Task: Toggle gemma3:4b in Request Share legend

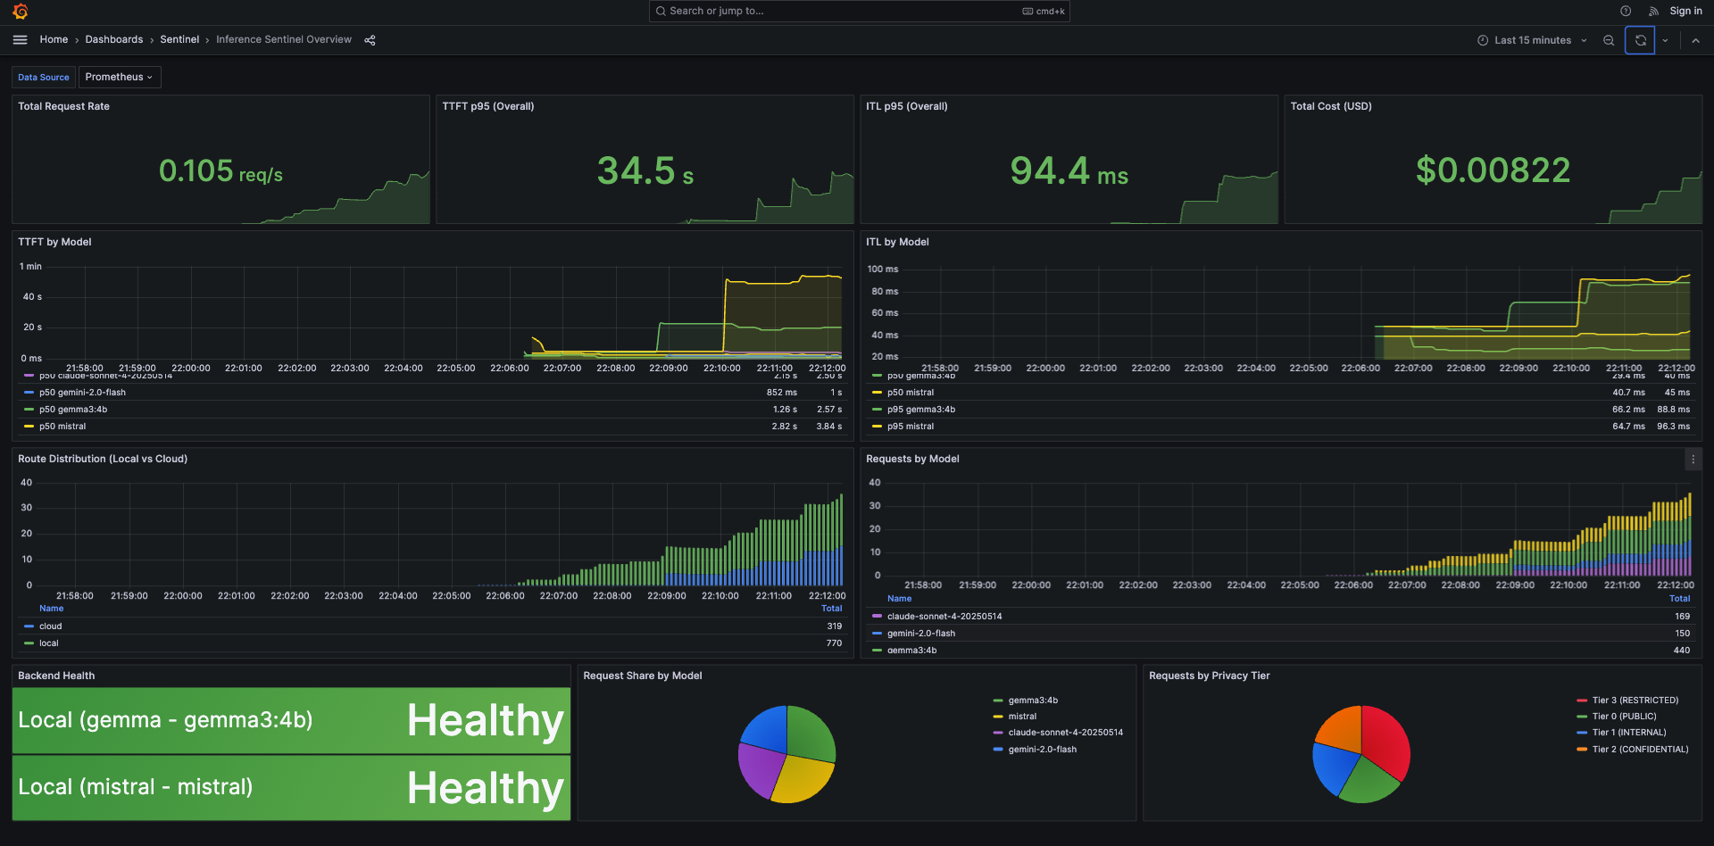Action: click(1031, 700)
